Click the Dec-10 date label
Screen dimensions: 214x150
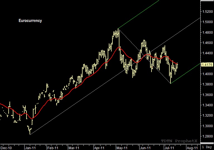6,148
